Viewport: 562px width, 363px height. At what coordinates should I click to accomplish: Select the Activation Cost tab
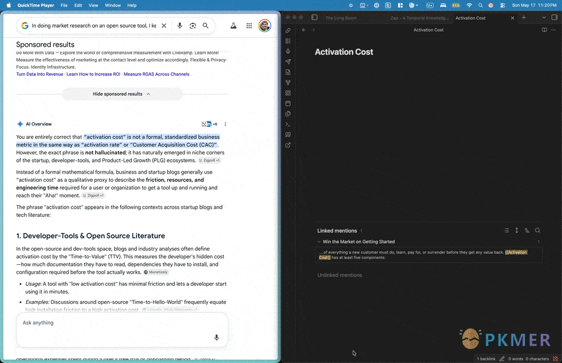(x=470, y=18)
